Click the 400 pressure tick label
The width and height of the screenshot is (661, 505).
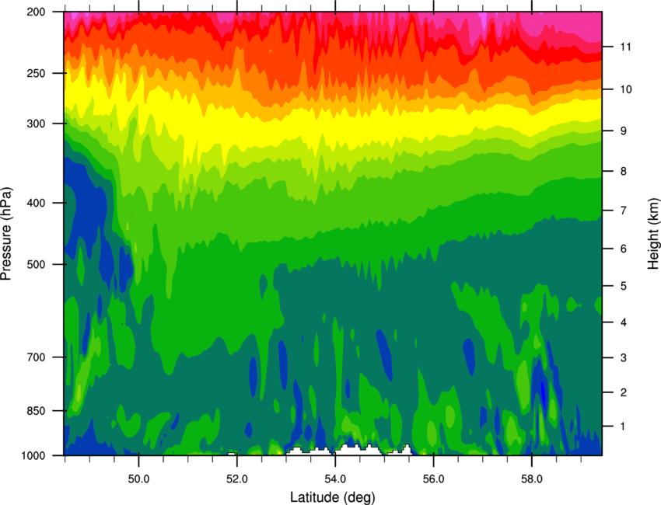[x=36, y=203]
